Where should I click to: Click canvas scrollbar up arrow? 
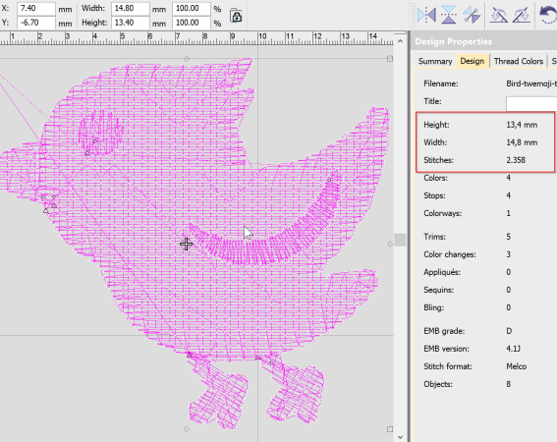(x=401, y=41)
